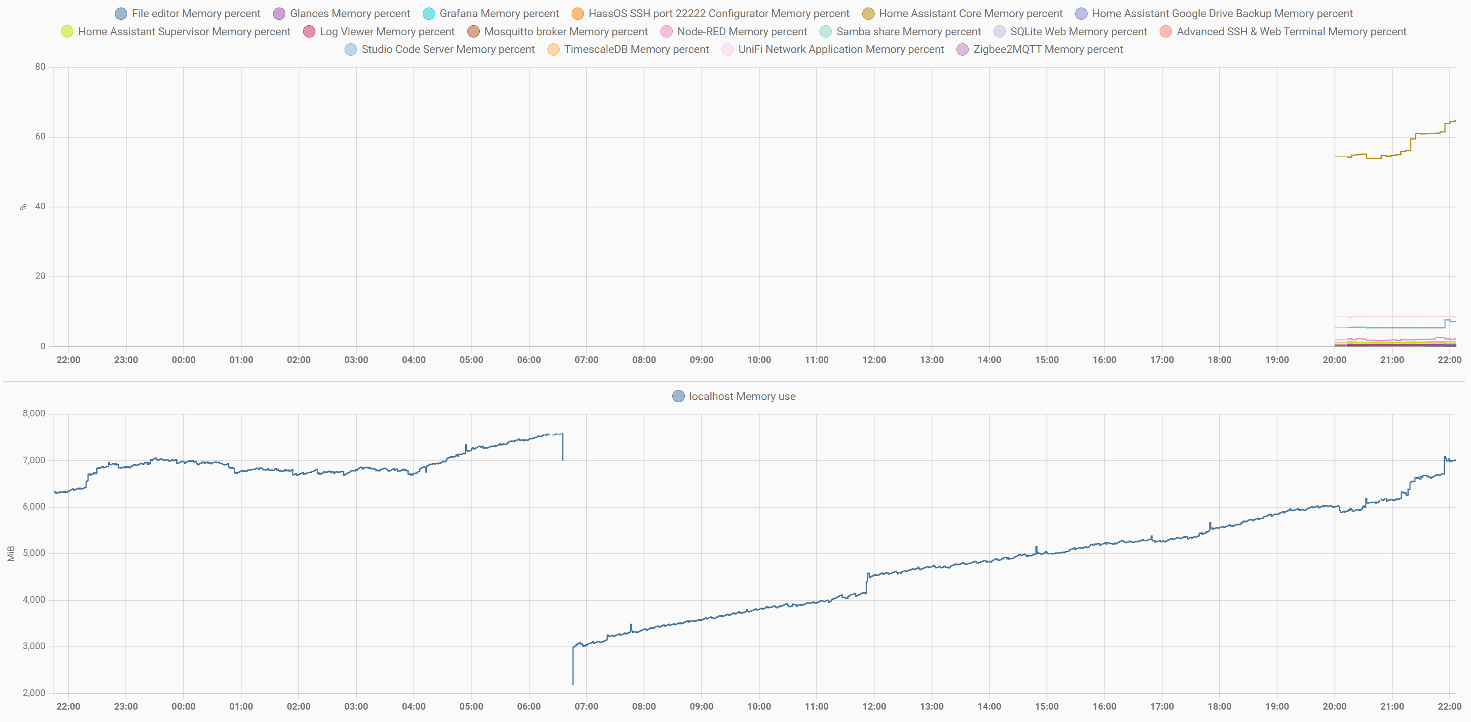Image resolution: width=1471 pixels, height=722 pixels.
Task: Toggle File editor Memory percent legend series
Action: click(x=187, y=14)
